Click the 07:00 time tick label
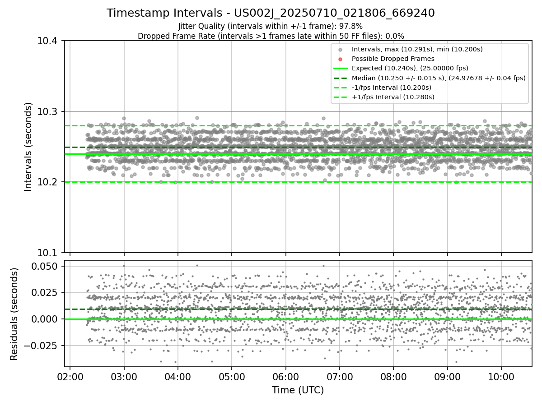The width and height of the screenshot is (542, 406). pyautogui.click(x=340, y=377)
